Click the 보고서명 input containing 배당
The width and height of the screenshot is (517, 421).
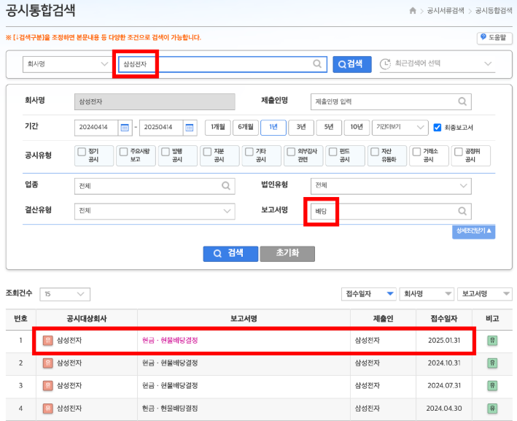point(391,211)
